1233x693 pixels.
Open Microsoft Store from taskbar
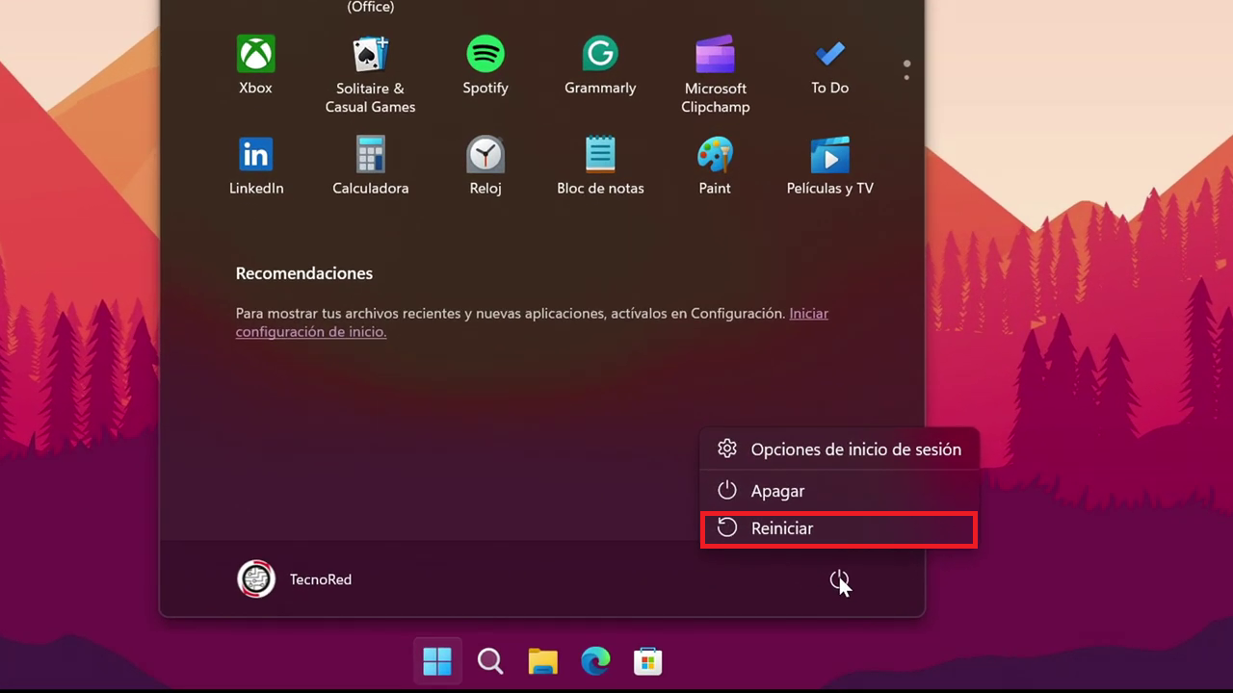point(648,661)
